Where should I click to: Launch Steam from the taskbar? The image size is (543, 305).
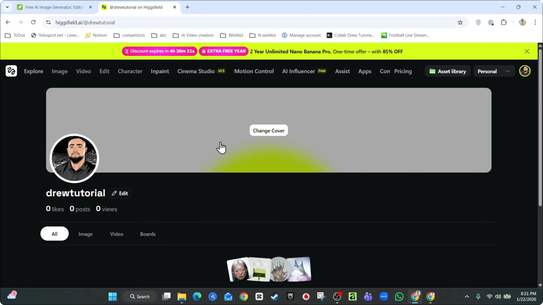tap(275, 297)
